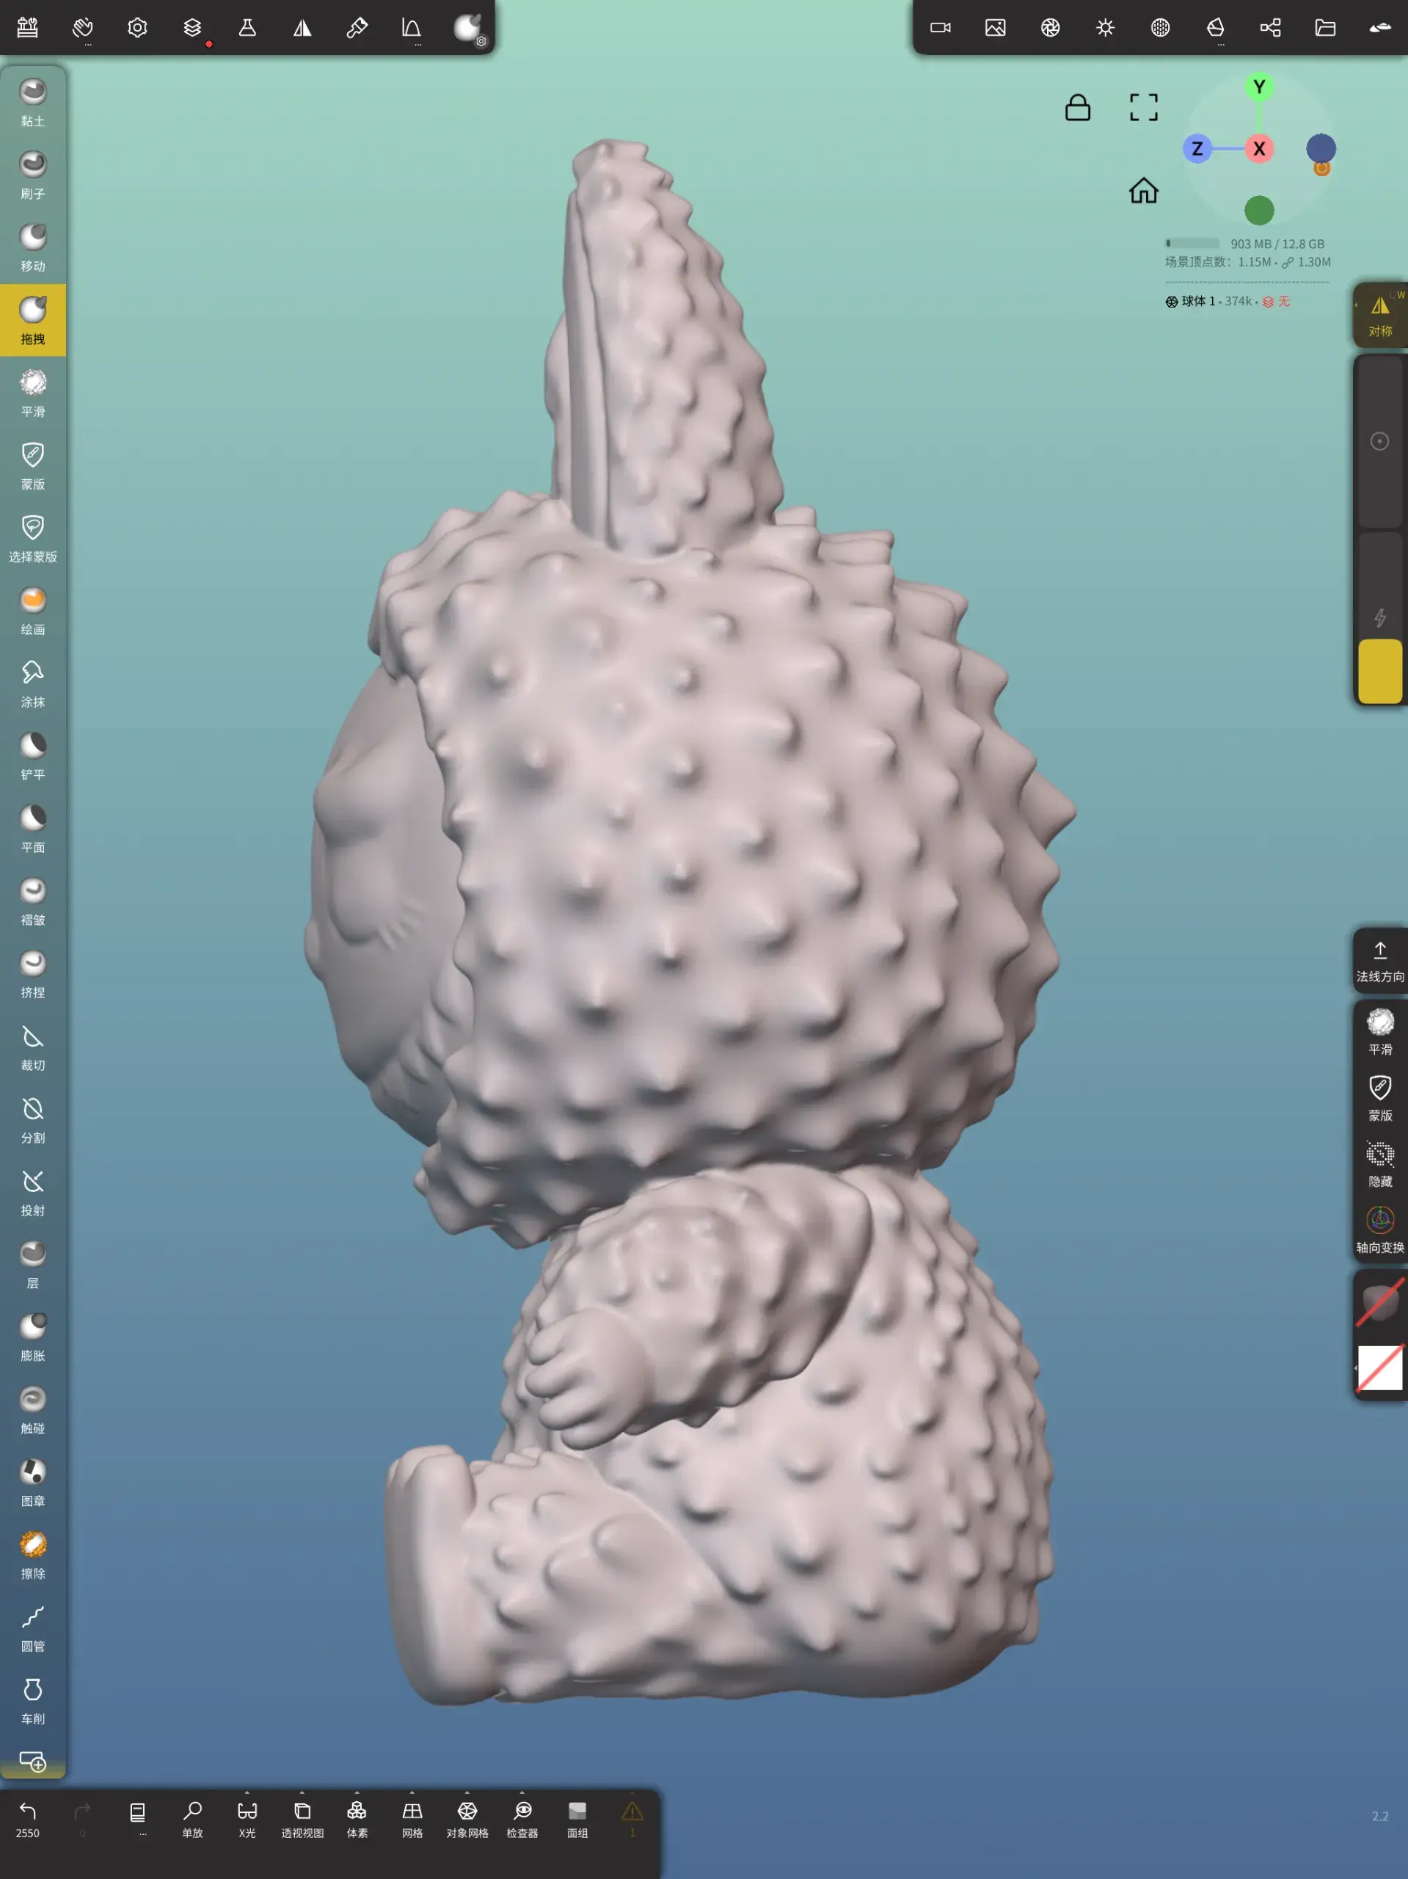Open the lighting settings sun icon
This screenshot has height=1879, width=1408.
coord(1106,26)
